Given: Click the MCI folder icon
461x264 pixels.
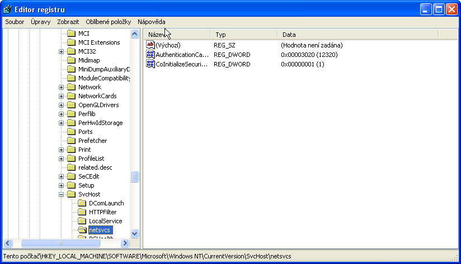Looking at the screenshot, I should [x=71, y=33].
